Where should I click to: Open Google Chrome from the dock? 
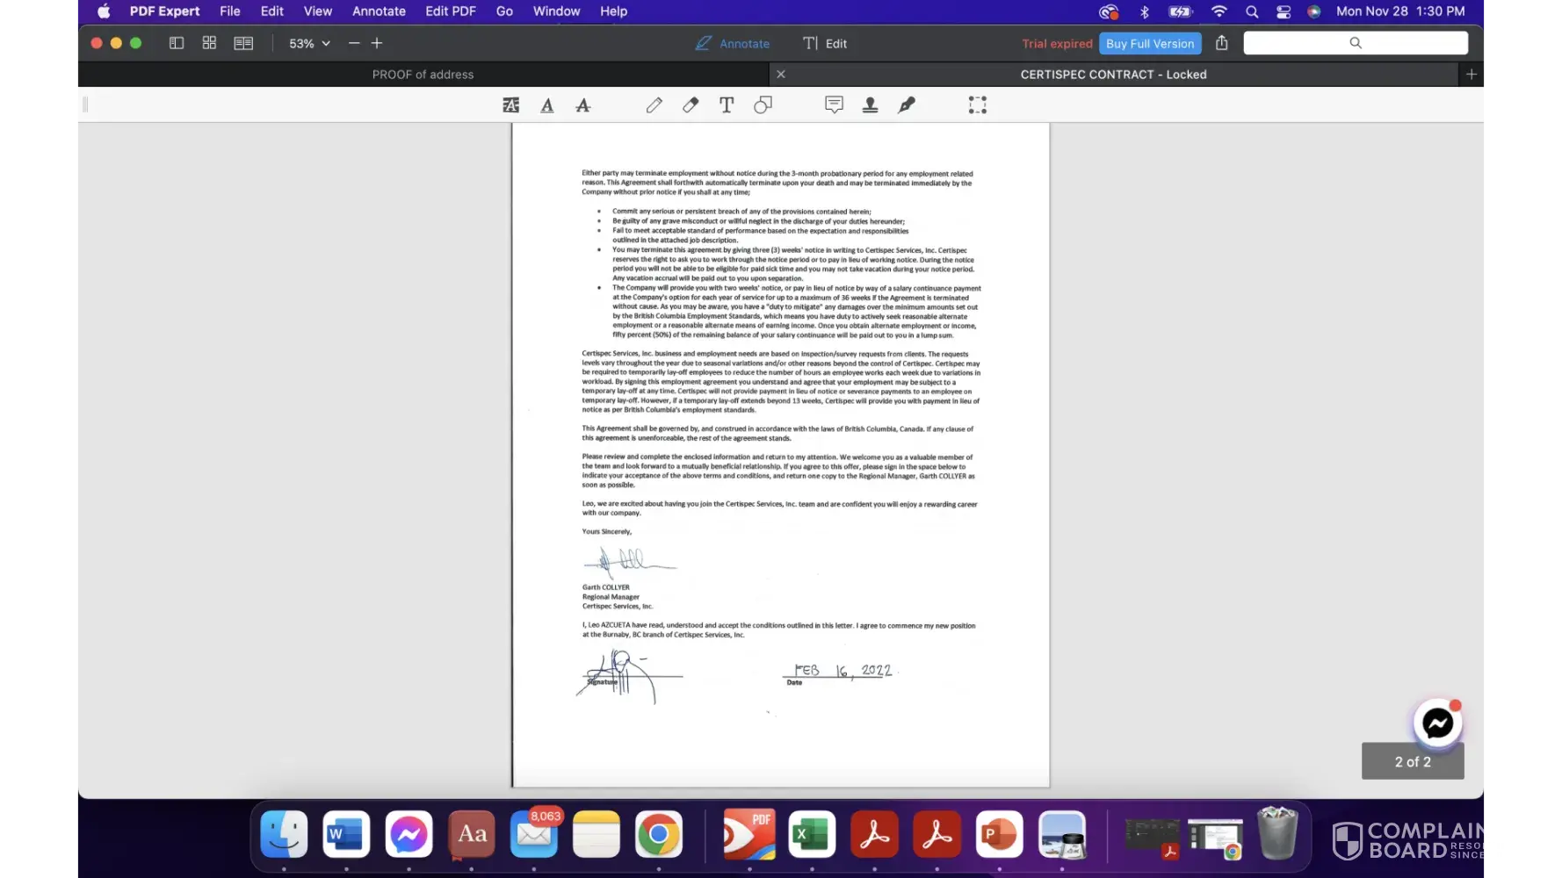pos(659,834)
